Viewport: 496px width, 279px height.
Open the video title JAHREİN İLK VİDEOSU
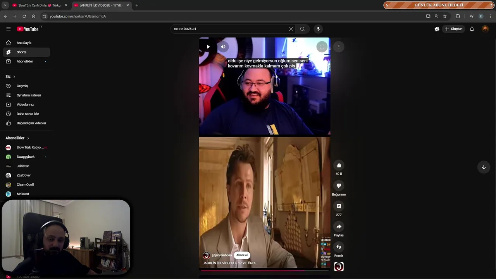click(230, 263)
